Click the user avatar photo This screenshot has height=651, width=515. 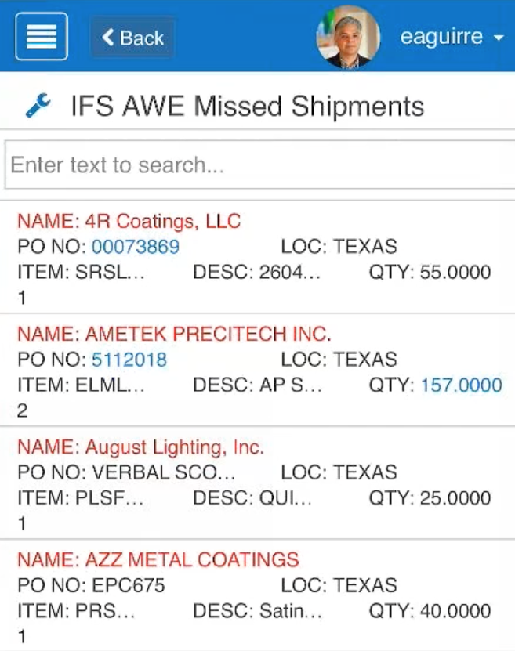(348, 37)
